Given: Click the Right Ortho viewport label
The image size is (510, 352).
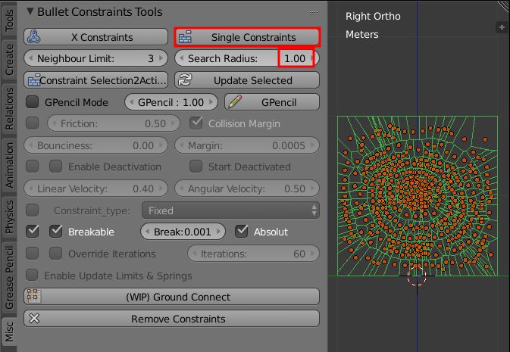Looking at the screenshot, I should pos(373,16).
